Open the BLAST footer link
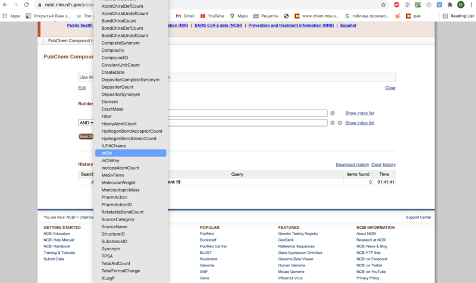 pyautogui.click(x=206, y=253)
